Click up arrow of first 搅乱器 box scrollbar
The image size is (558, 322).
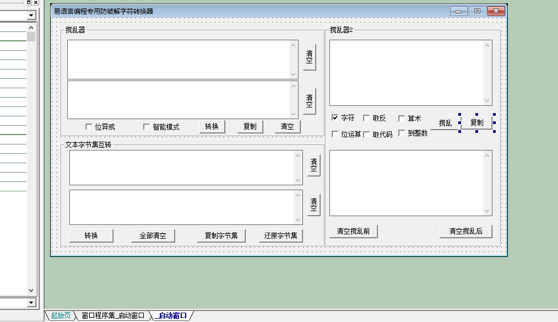pos(293,45)
